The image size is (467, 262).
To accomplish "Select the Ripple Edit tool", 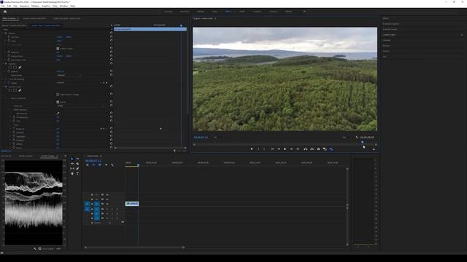I will (72, 164).
